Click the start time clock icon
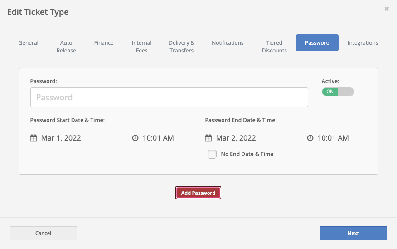Screen dimensions: 397x249 (x=135, y=138)
